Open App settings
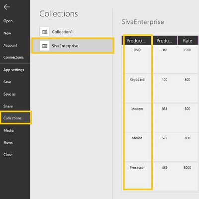This screenshot has height=199, width=199. pyautogui.click(x=14, y=70)
